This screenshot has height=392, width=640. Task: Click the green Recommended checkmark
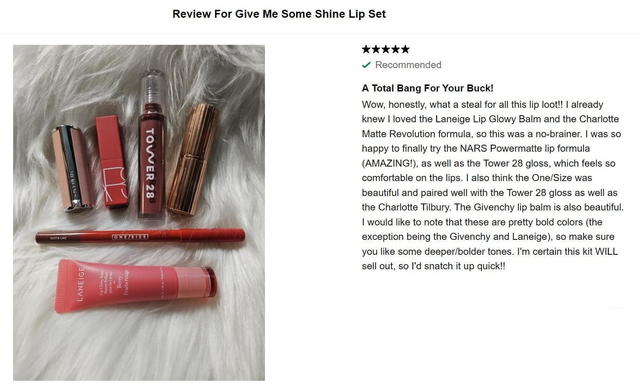click(366, 65)
